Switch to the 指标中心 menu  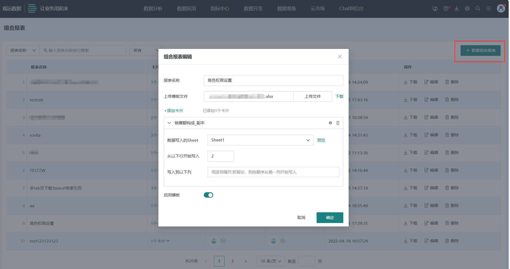(x=219, y=8)
